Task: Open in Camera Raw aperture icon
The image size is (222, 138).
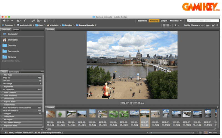Action: pyautogui.click(x=45, y=21)
